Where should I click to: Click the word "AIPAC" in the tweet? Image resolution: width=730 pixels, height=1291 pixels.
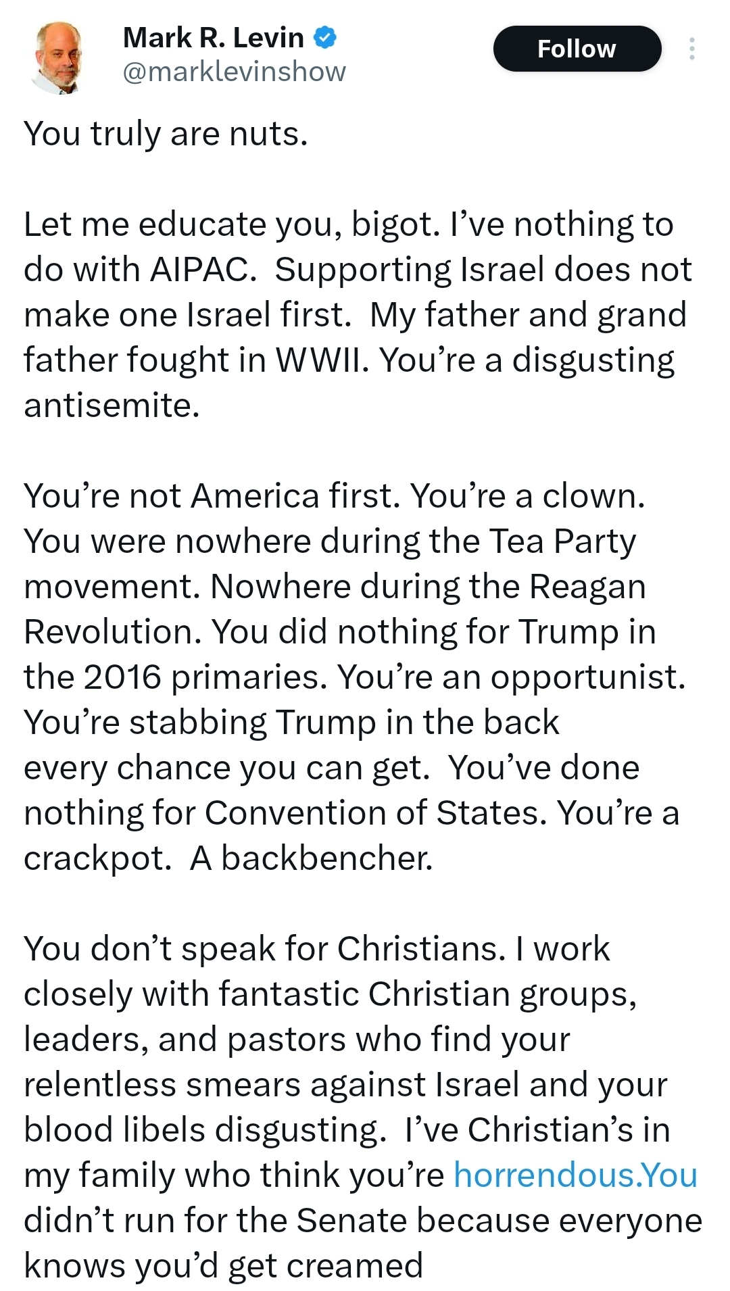202,270
